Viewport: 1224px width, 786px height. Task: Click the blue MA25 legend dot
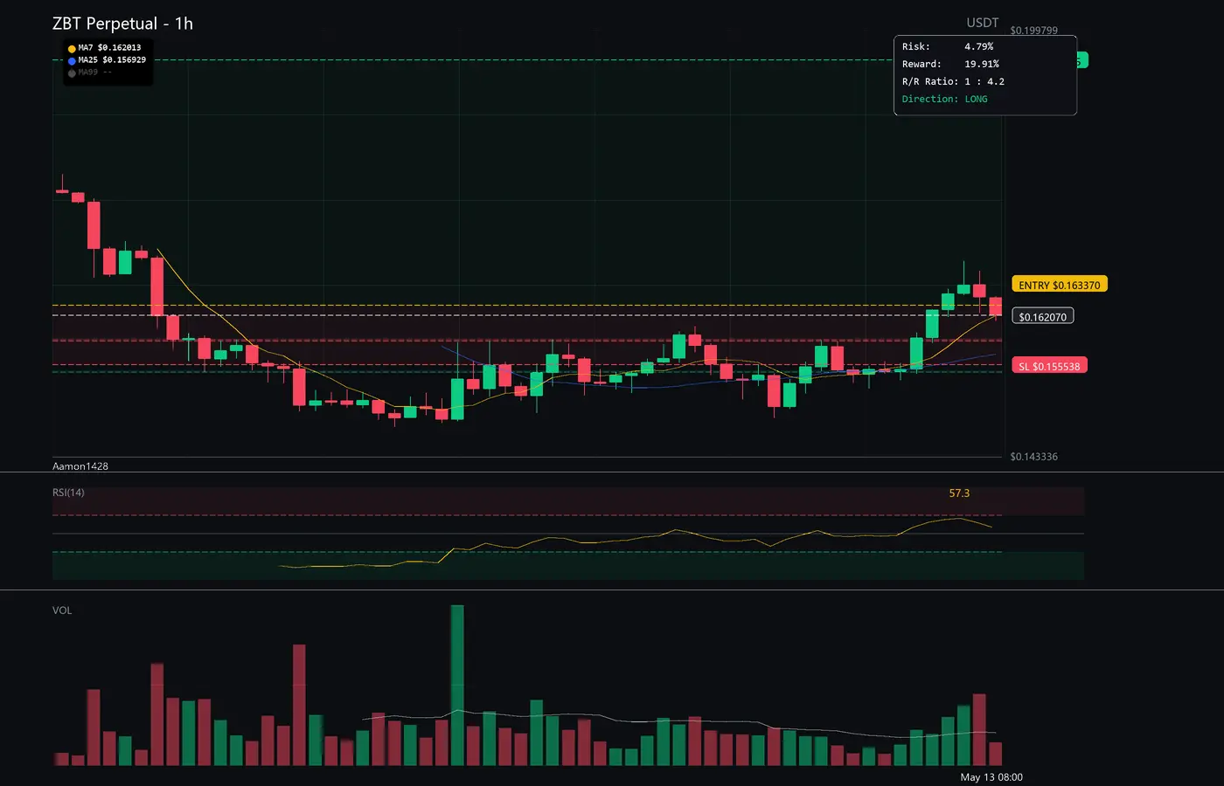(x=72, y=61)
